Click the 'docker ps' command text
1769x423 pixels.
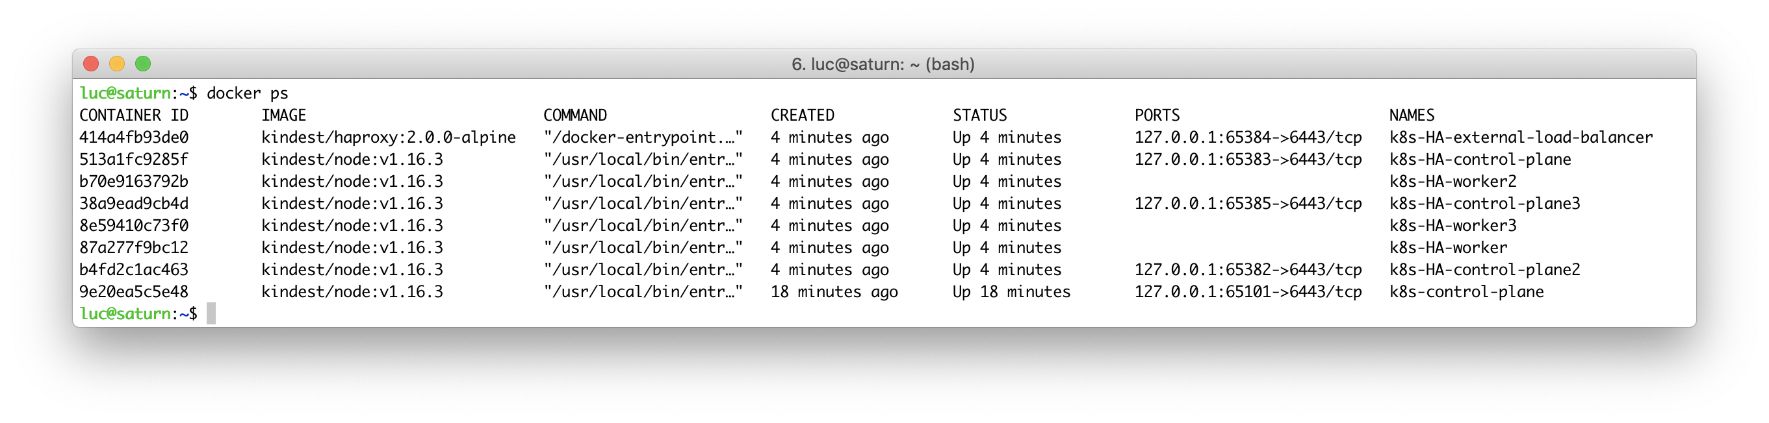[x=247, y=93]
